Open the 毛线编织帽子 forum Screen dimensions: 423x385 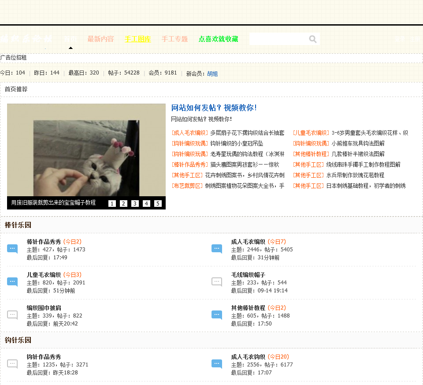pos(248,275)
